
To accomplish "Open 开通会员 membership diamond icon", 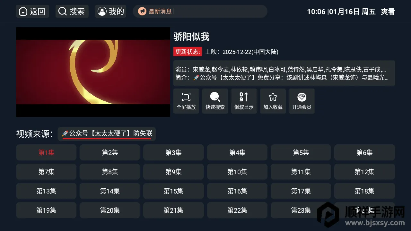I will tap(302, 101).
